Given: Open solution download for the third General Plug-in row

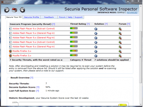Looking at the screenshot, I should tap(96, 47).
